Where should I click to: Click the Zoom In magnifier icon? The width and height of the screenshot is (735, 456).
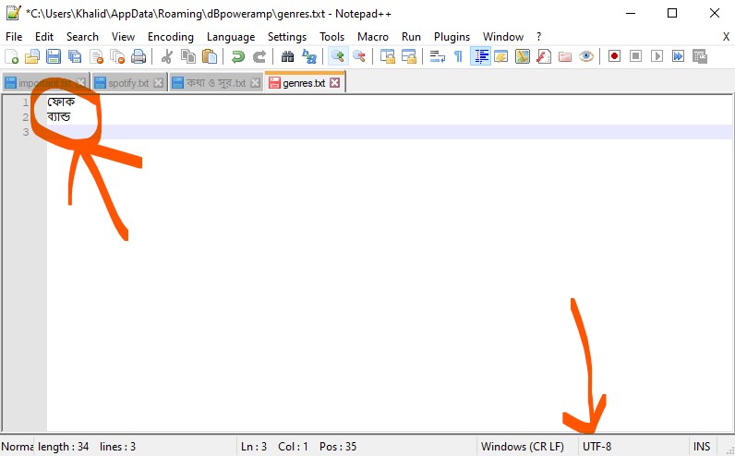(x=338, y=56)
